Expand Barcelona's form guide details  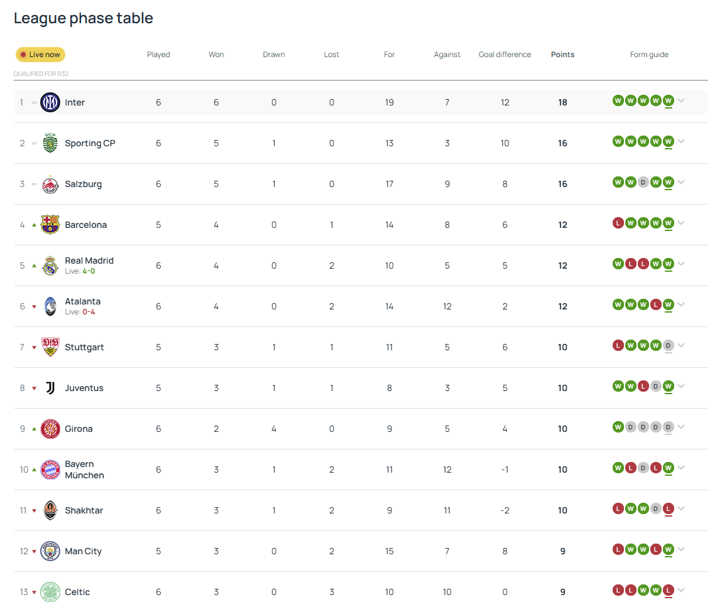[681, 223]
